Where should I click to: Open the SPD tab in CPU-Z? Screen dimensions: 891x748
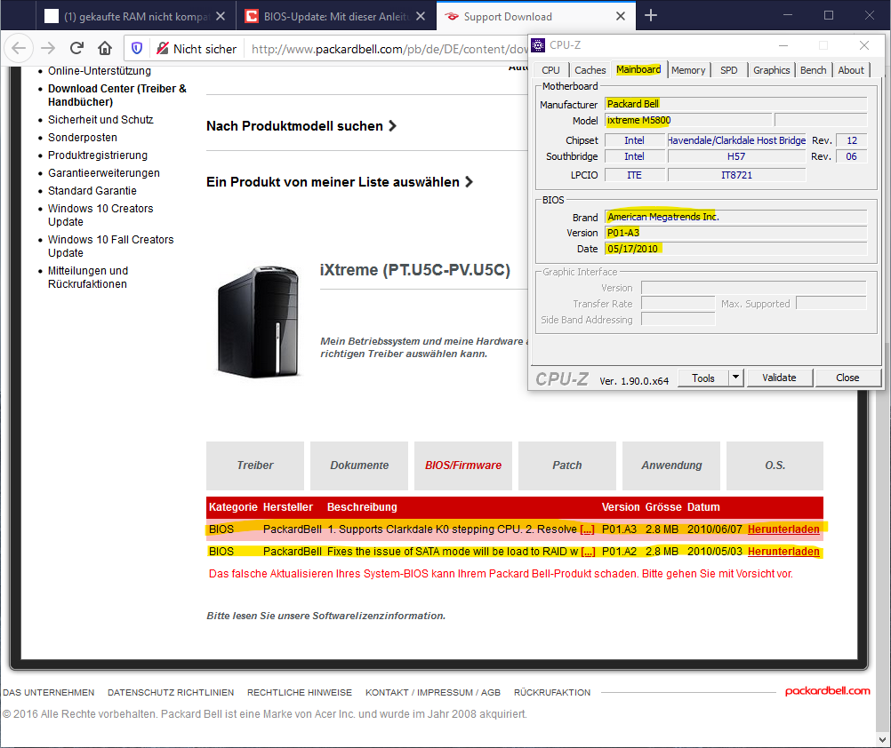point(728,70)
